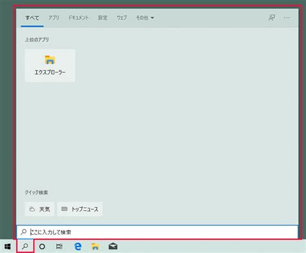The height and width of the screenshot is (253, 306).
Task: Switch to the ドキュメント tab
Action: coord(79,17)
